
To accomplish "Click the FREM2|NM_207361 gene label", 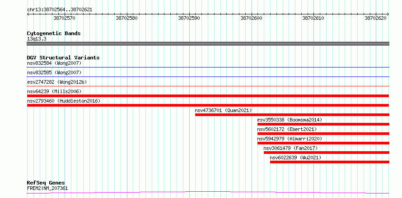I will tap(47, 189).
